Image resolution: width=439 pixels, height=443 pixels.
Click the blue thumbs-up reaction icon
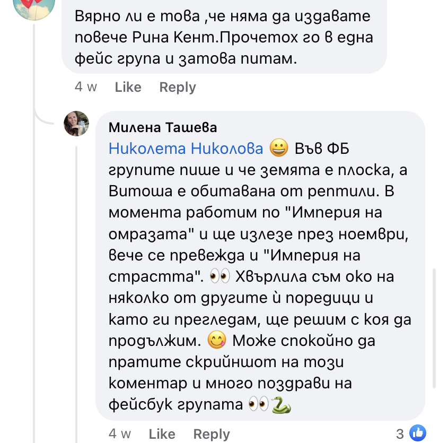point(418,432)
